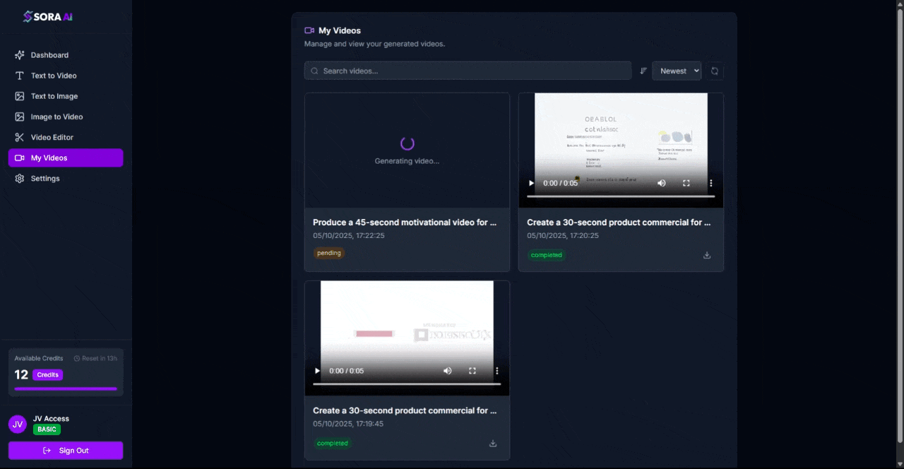Click the refresh videos icon
The image size is (904, 469).
click(715, 71)
